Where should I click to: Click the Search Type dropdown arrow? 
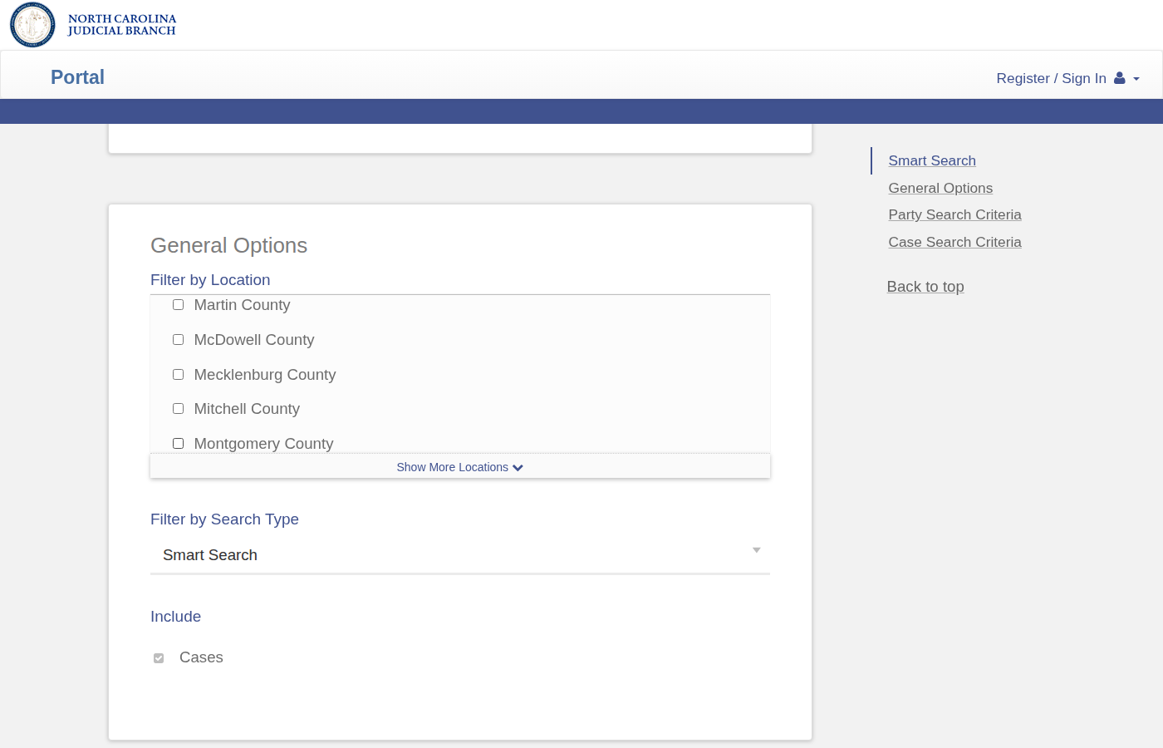point(756,550)
